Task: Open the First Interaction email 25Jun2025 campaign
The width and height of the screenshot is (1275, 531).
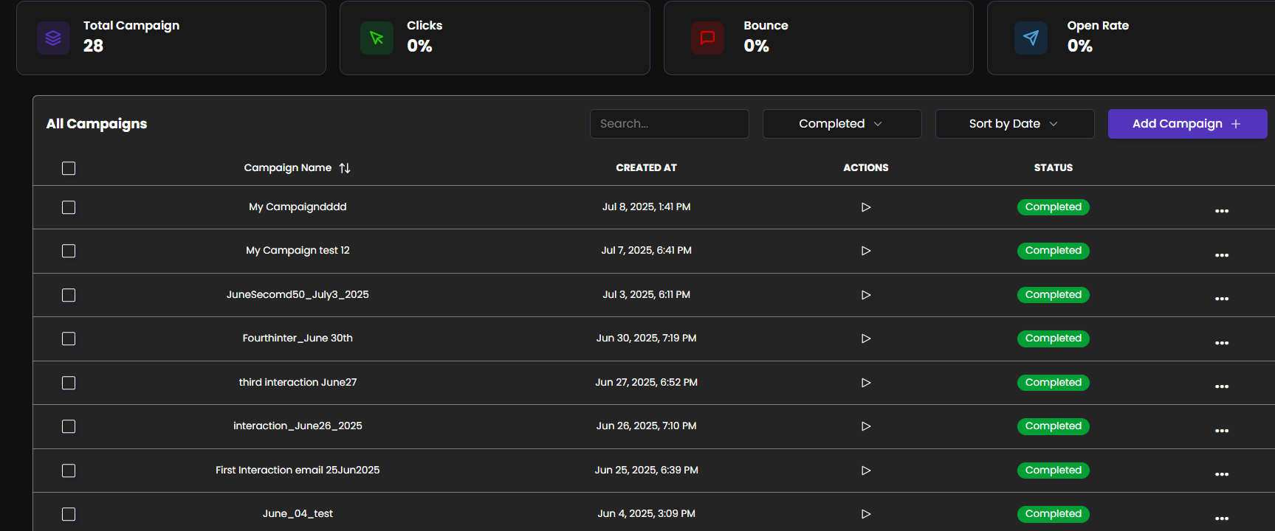Action: (x=298, y=470)
